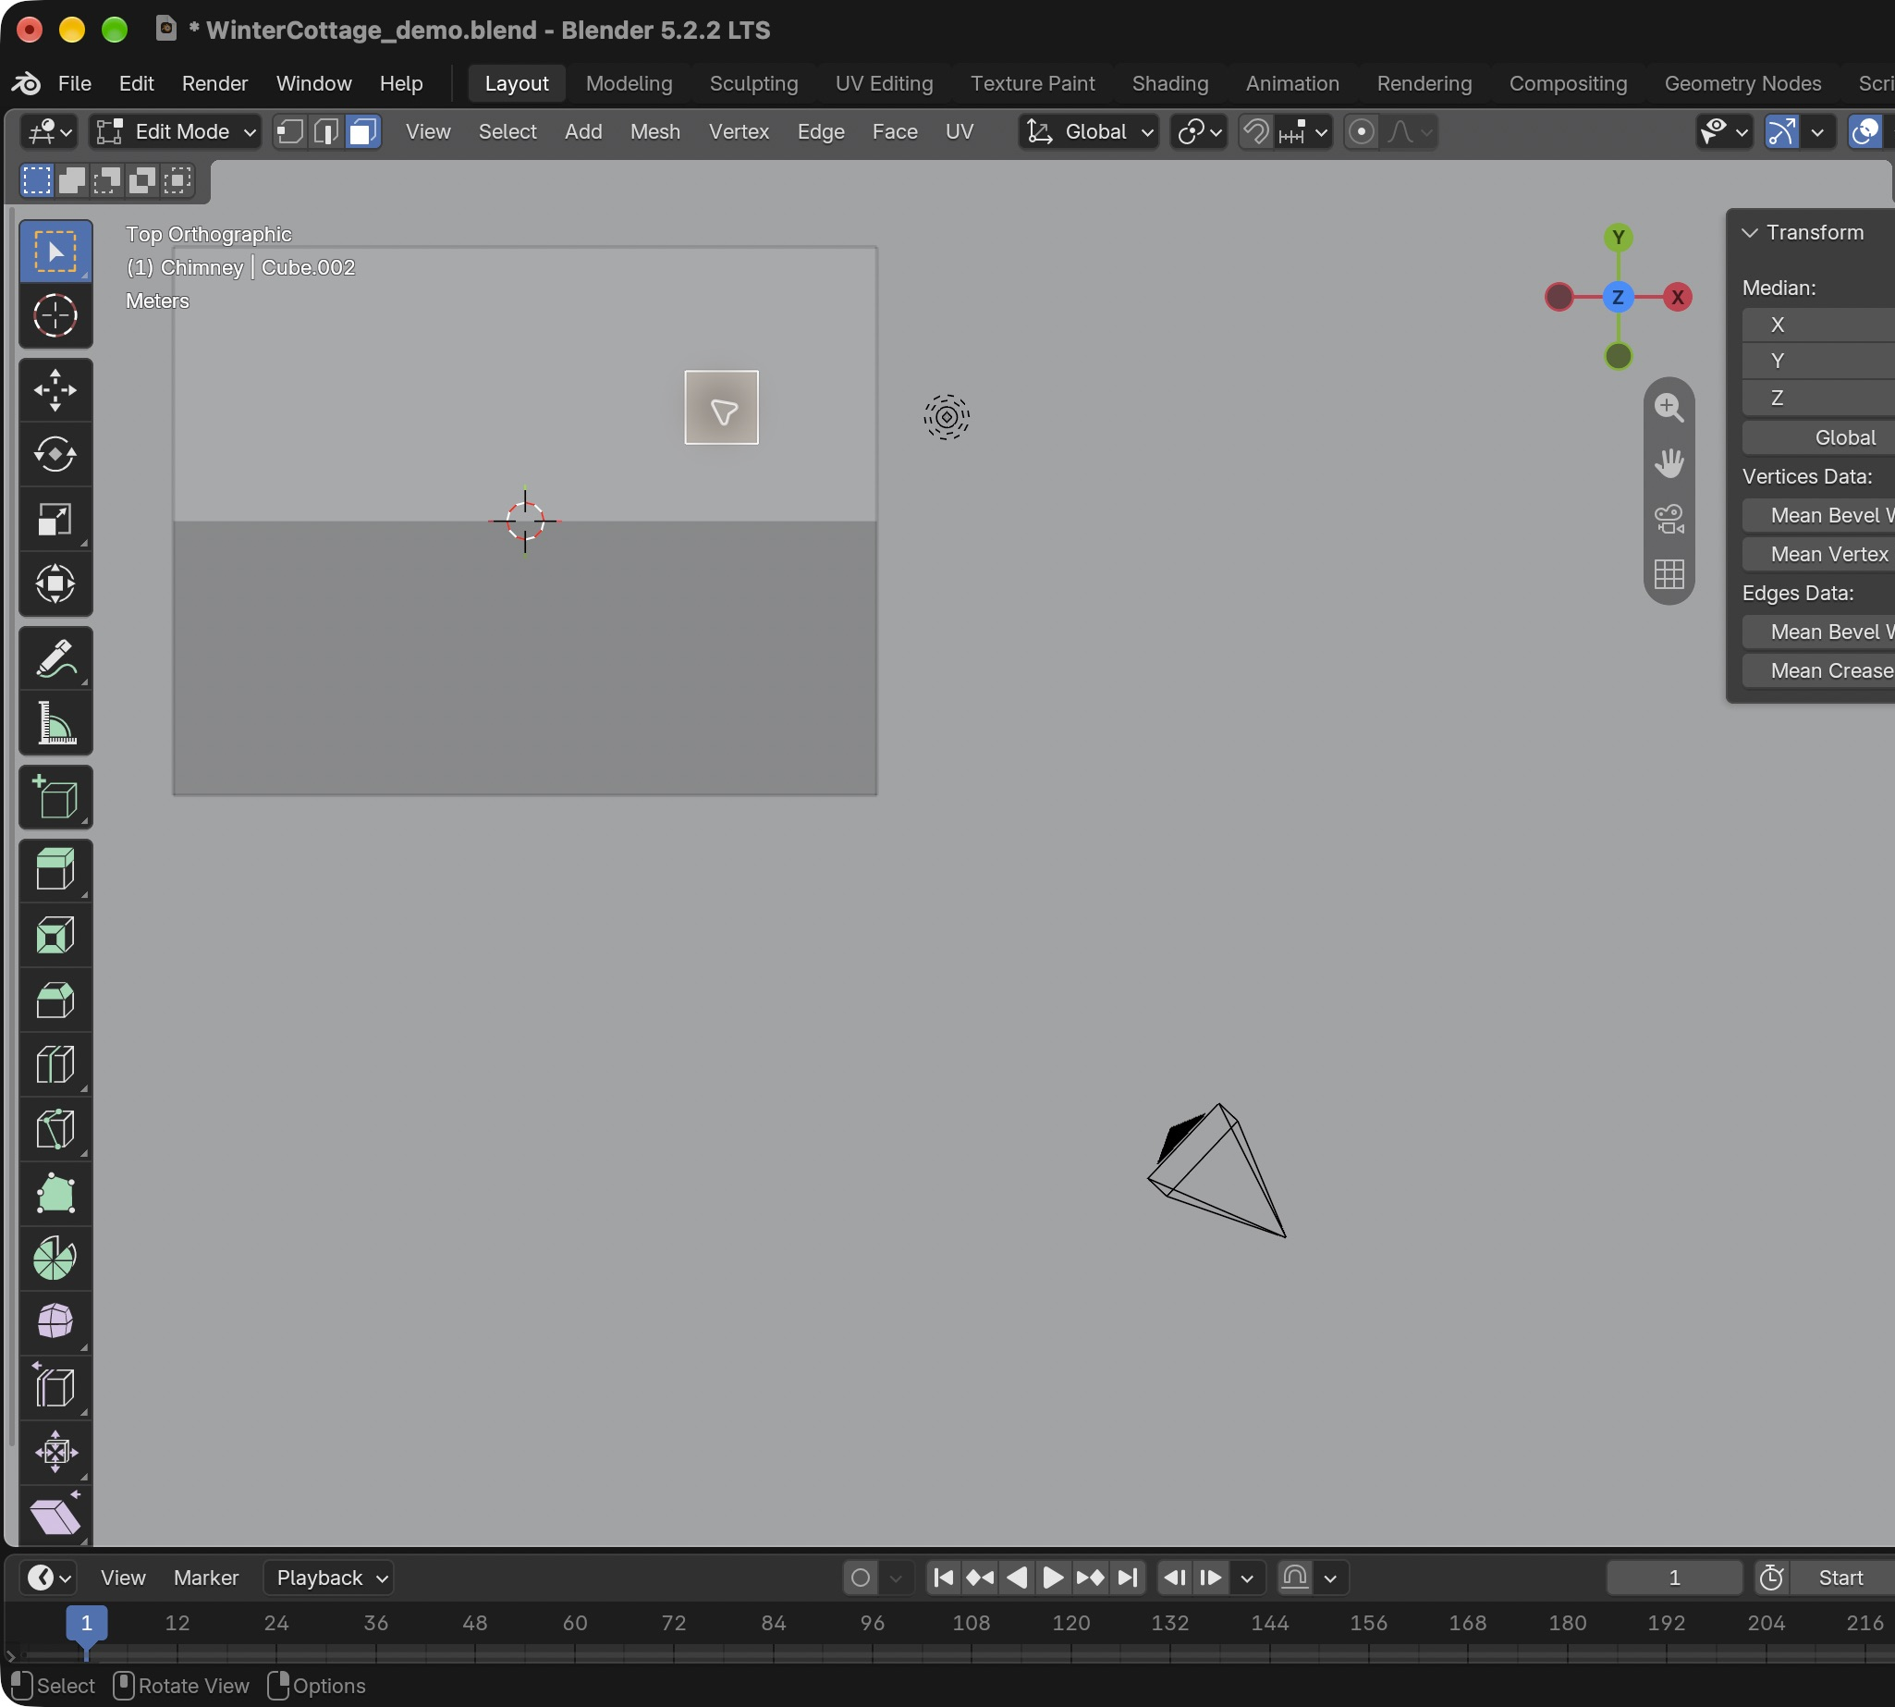Open the pivot point dropdown
The width and height of the screenshot is (1895, 1707).
1198,132
